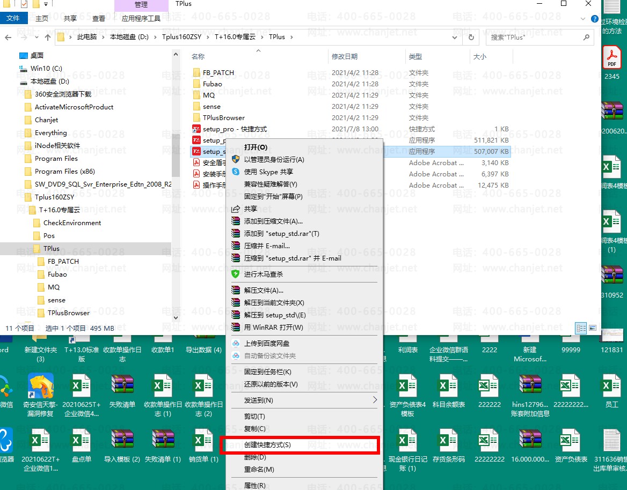Image resolution: width=627 pixels, height=490 pixels.
Task: Open the recent locations dropdown arrow
Action: 37,37
